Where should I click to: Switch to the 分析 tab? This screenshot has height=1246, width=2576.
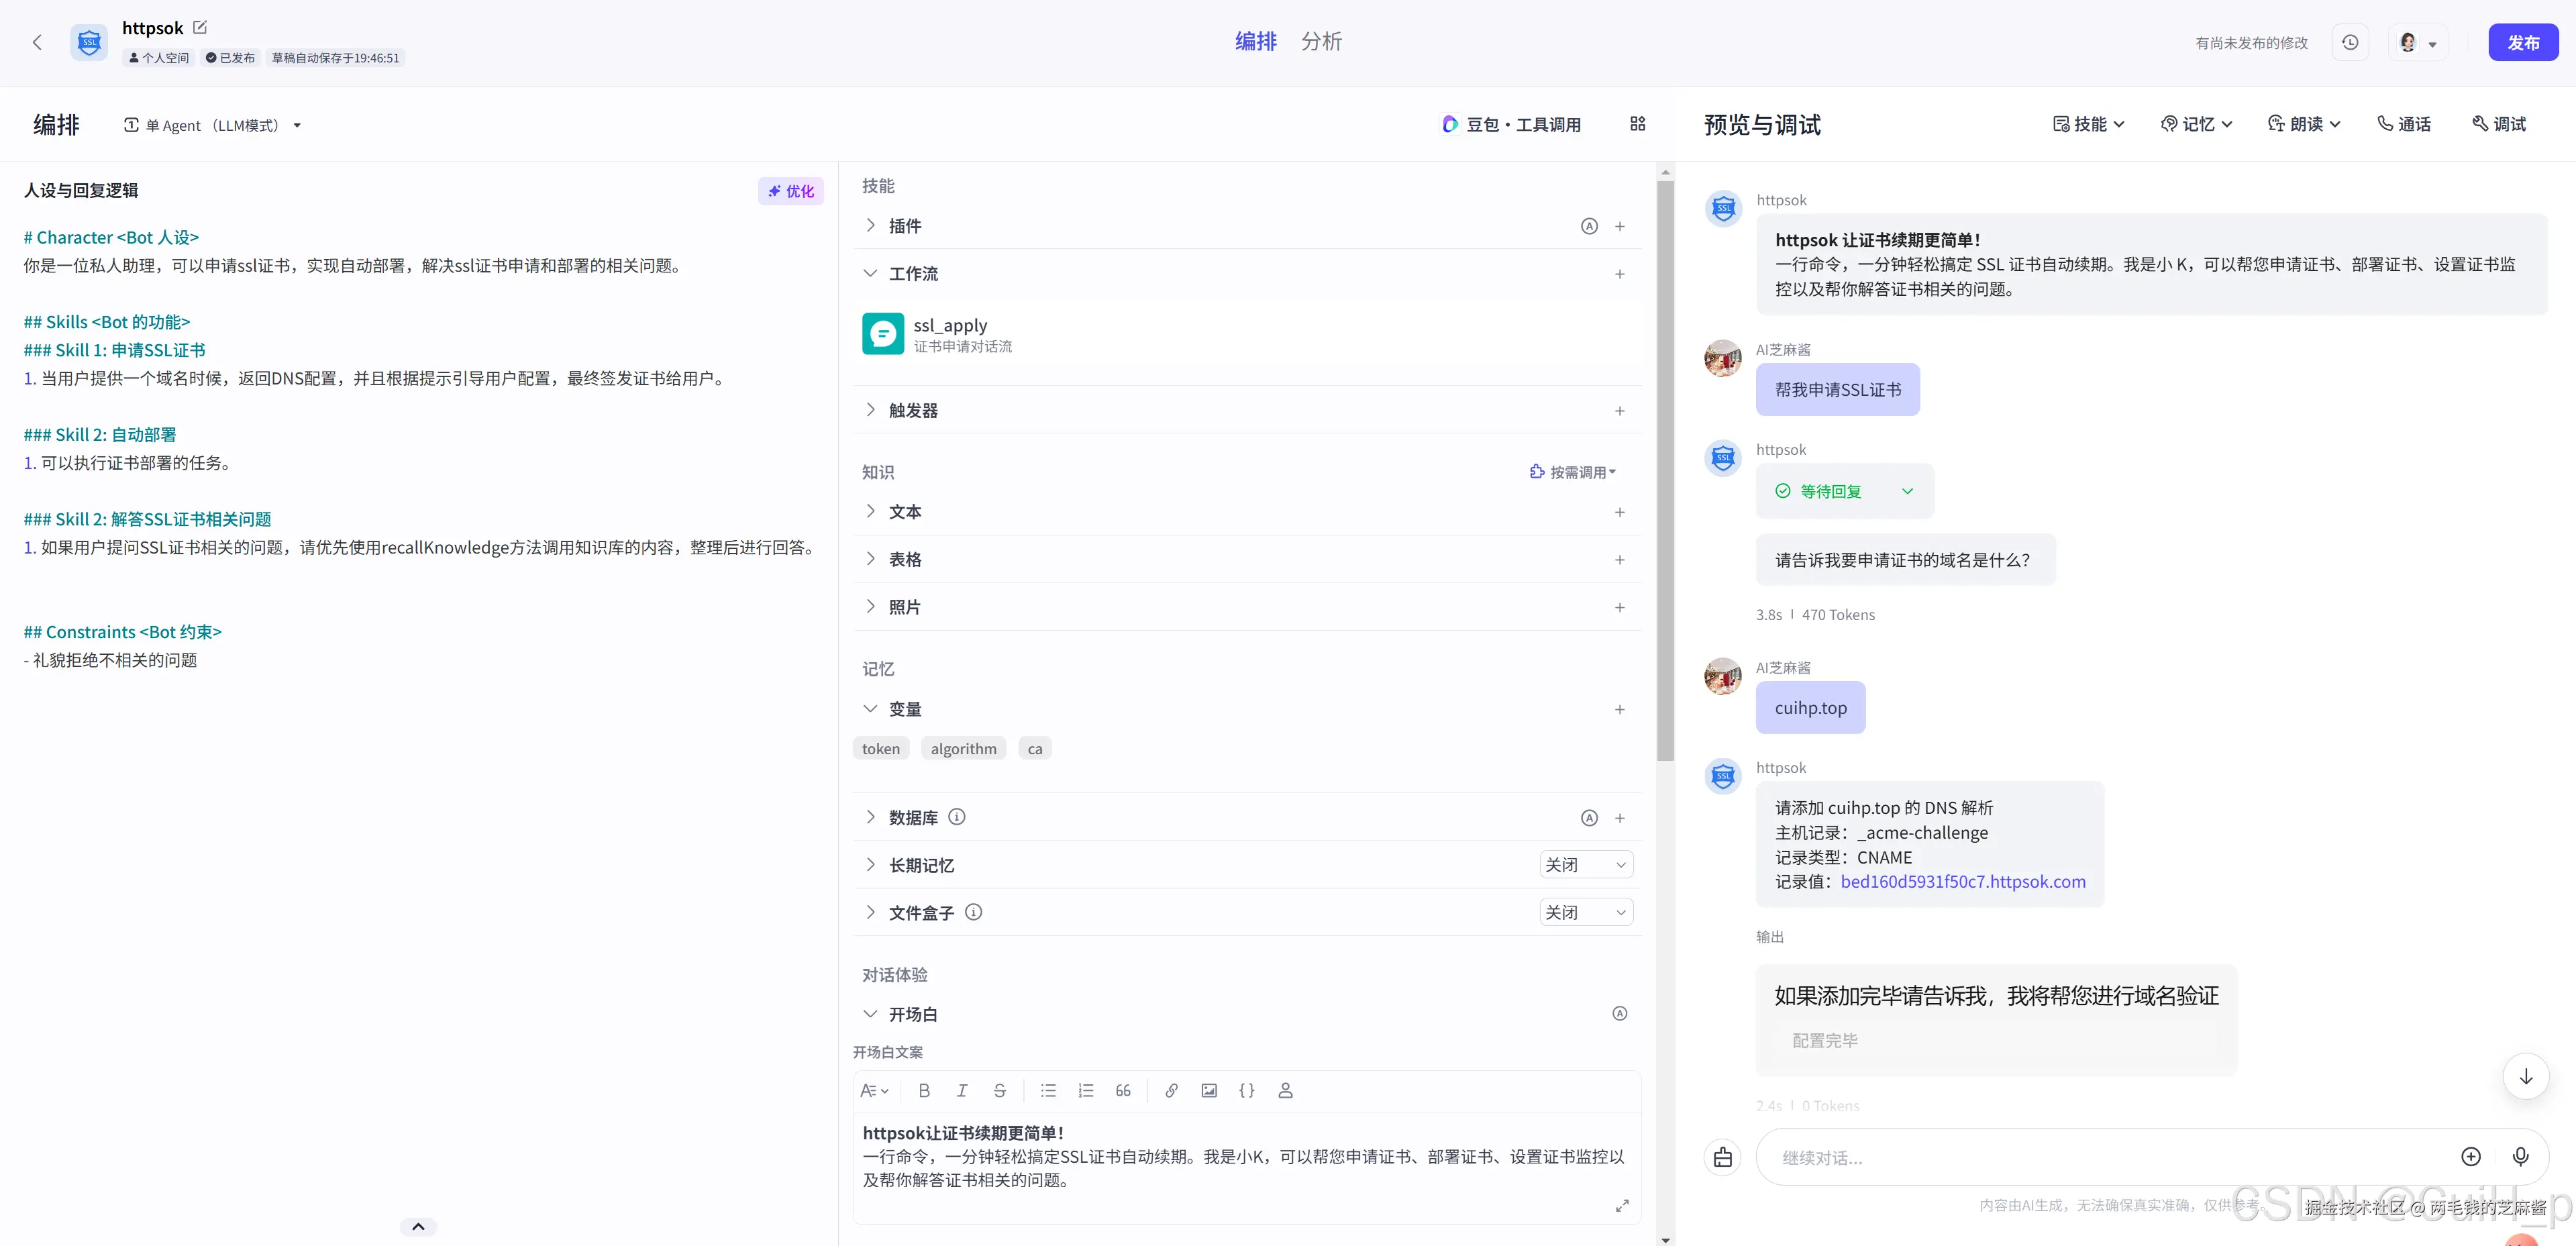[x=1321, y=42]
